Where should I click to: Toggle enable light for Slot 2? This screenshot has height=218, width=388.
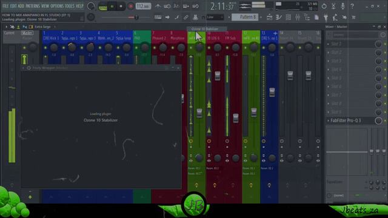pyautogui.click(x=386, y=53)
